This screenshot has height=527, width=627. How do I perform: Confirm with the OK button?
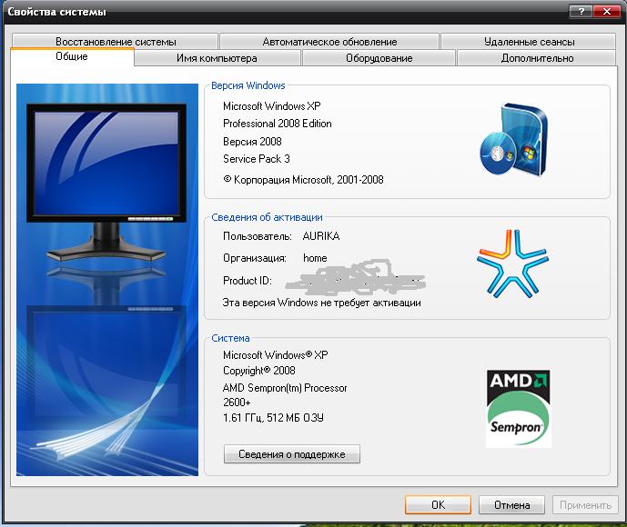[x=438, y=505]
